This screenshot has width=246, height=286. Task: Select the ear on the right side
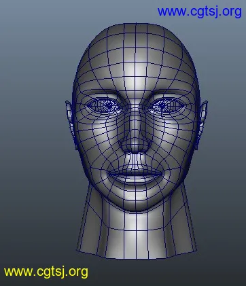[202, 122]
